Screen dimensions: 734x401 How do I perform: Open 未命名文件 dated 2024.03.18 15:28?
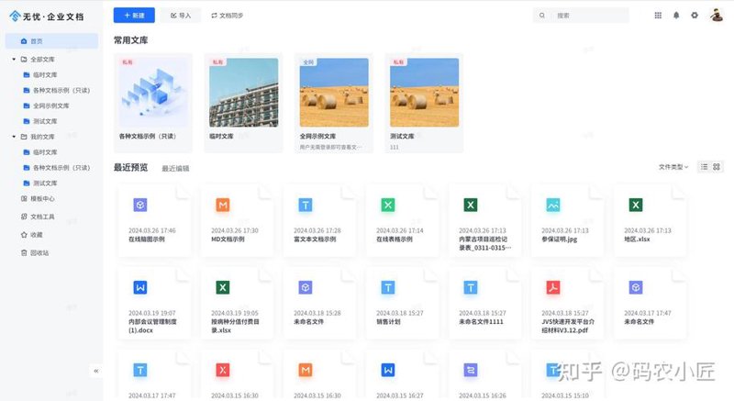(306, 287)
